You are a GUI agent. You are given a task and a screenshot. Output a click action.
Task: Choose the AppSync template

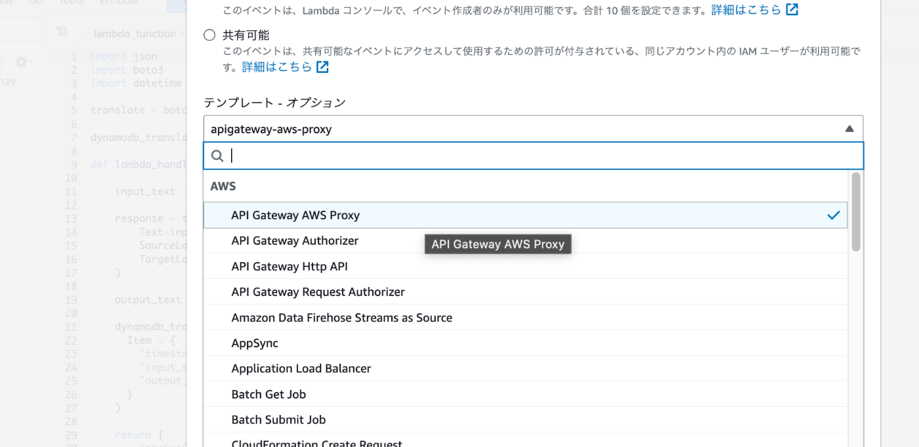coord(525,343)
